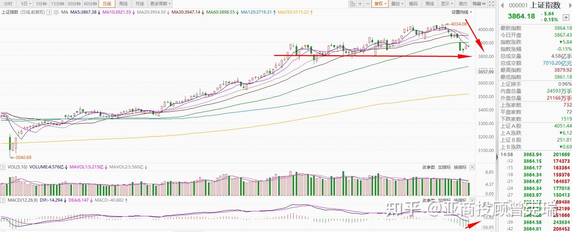Collapse the right quote panel handle
572x232 pixels.
click(x=496, y=157)
